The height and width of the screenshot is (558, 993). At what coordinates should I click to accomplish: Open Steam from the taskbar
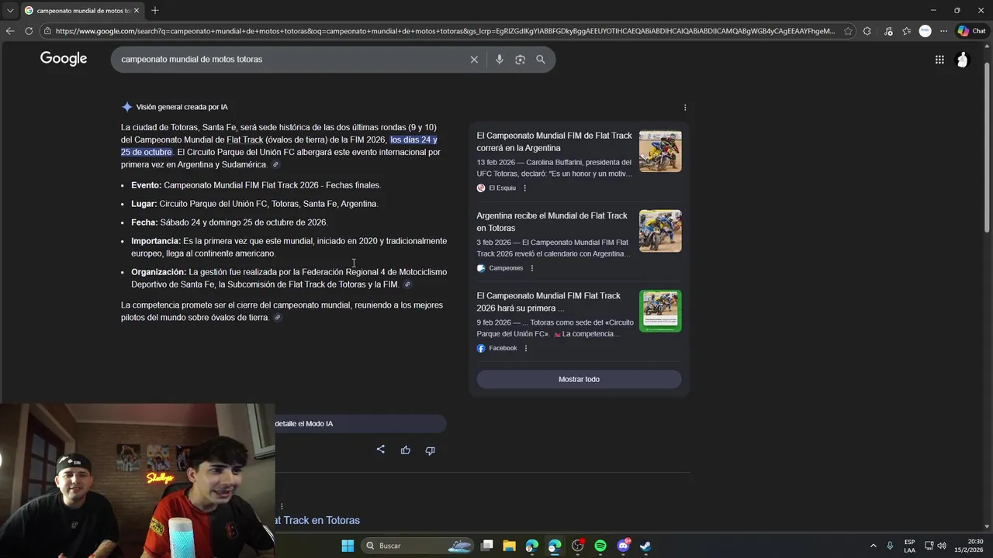coord(645,546)
